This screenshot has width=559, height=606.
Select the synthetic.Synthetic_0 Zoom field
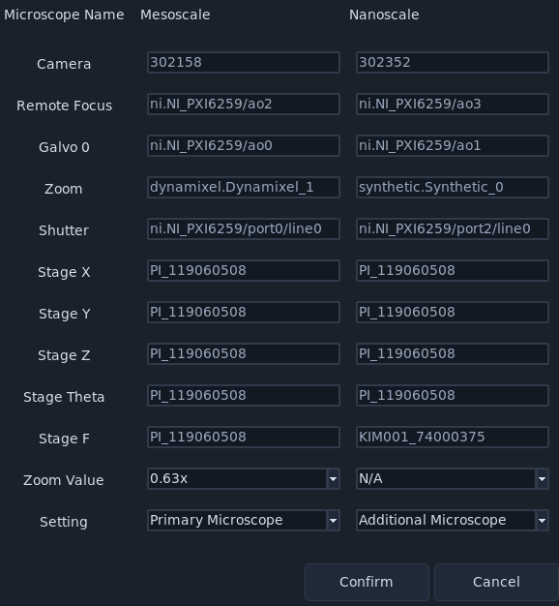click(x=453, y=188)
